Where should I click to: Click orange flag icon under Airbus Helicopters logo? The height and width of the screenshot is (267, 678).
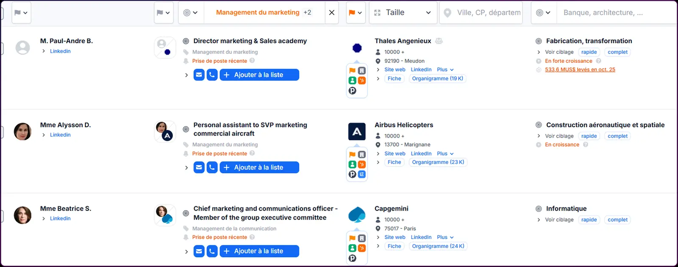[x=353, y=155]
